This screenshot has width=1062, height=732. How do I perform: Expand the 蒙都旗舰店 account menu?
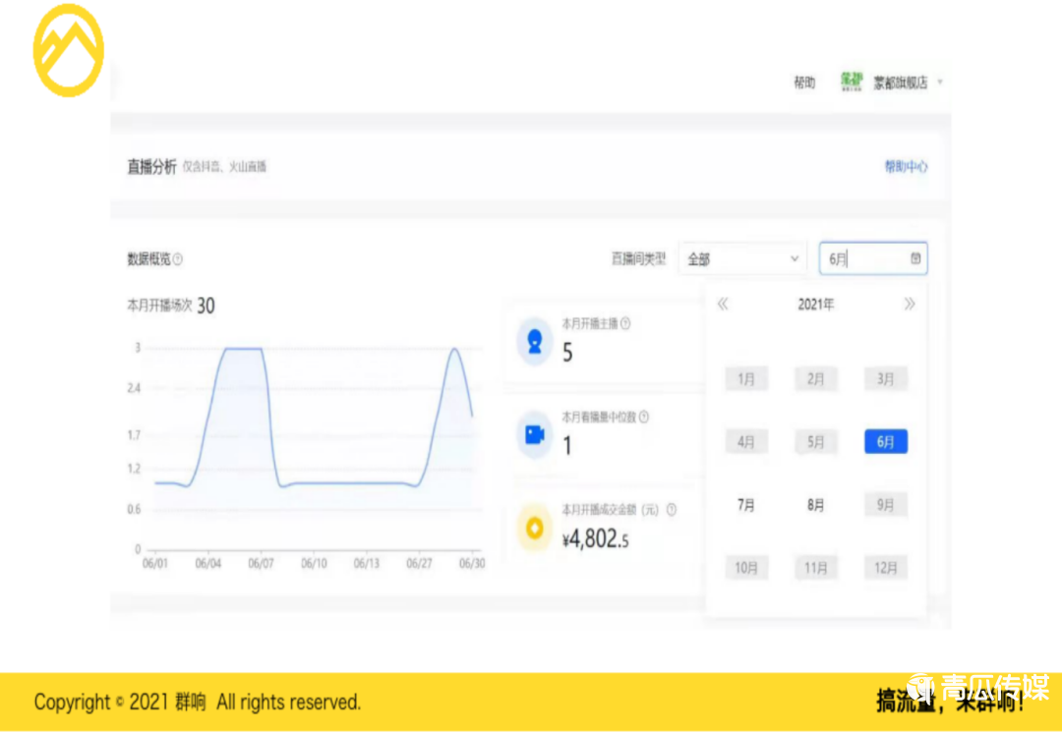[940, 83]
